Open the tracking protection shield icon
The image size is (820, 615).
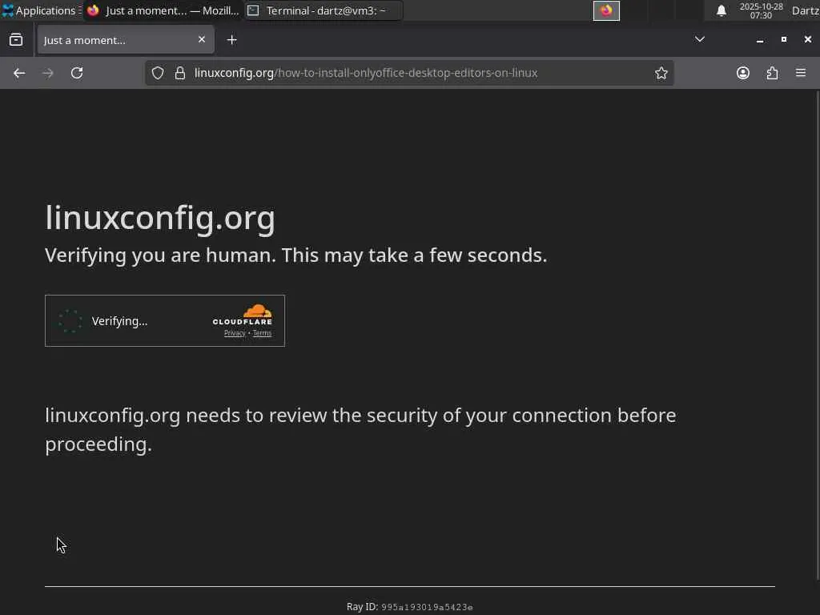[x=158, y=73]
